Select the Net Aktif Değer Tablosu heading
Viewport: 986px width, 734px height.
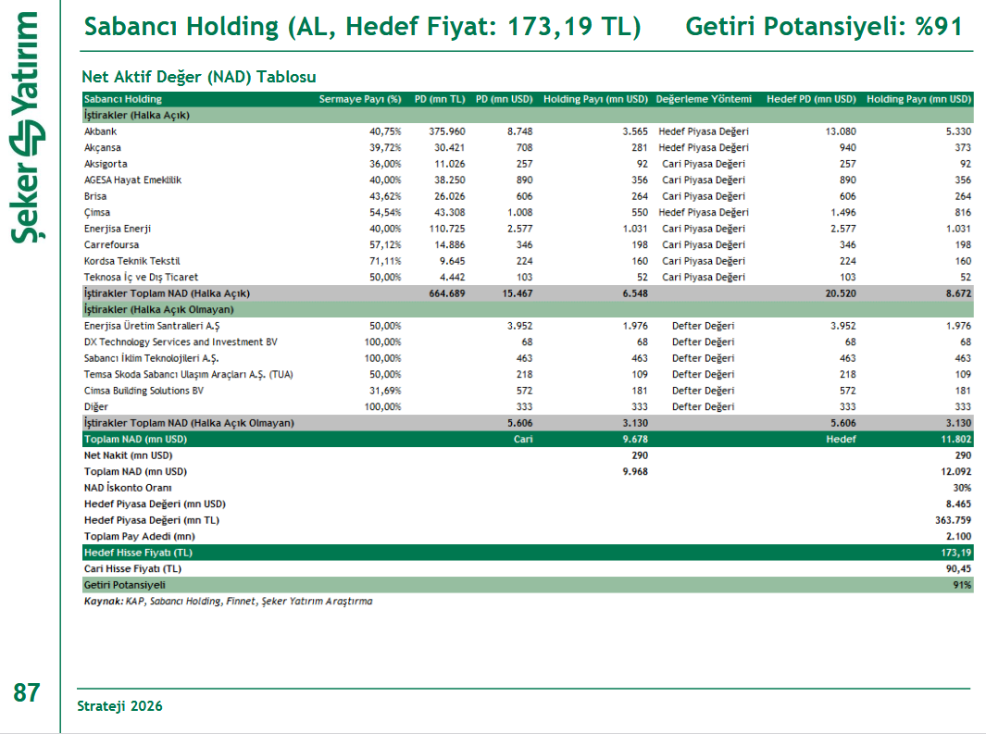click(x=199, y=76)
